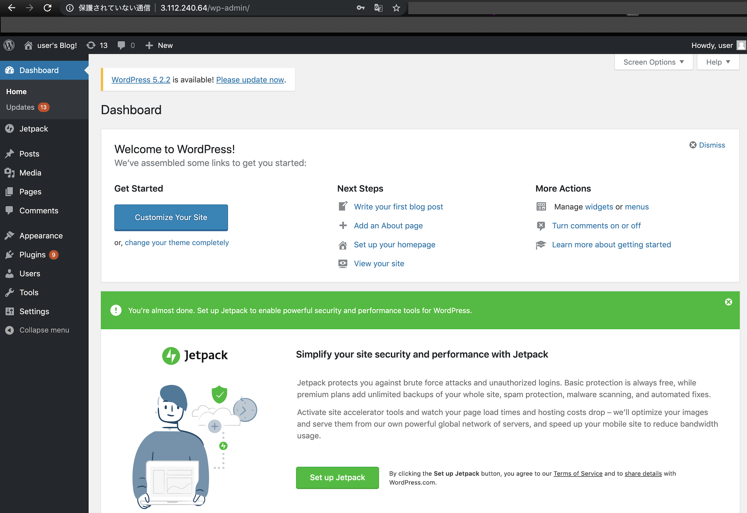Click the saved password key icon

coord(360,8)
